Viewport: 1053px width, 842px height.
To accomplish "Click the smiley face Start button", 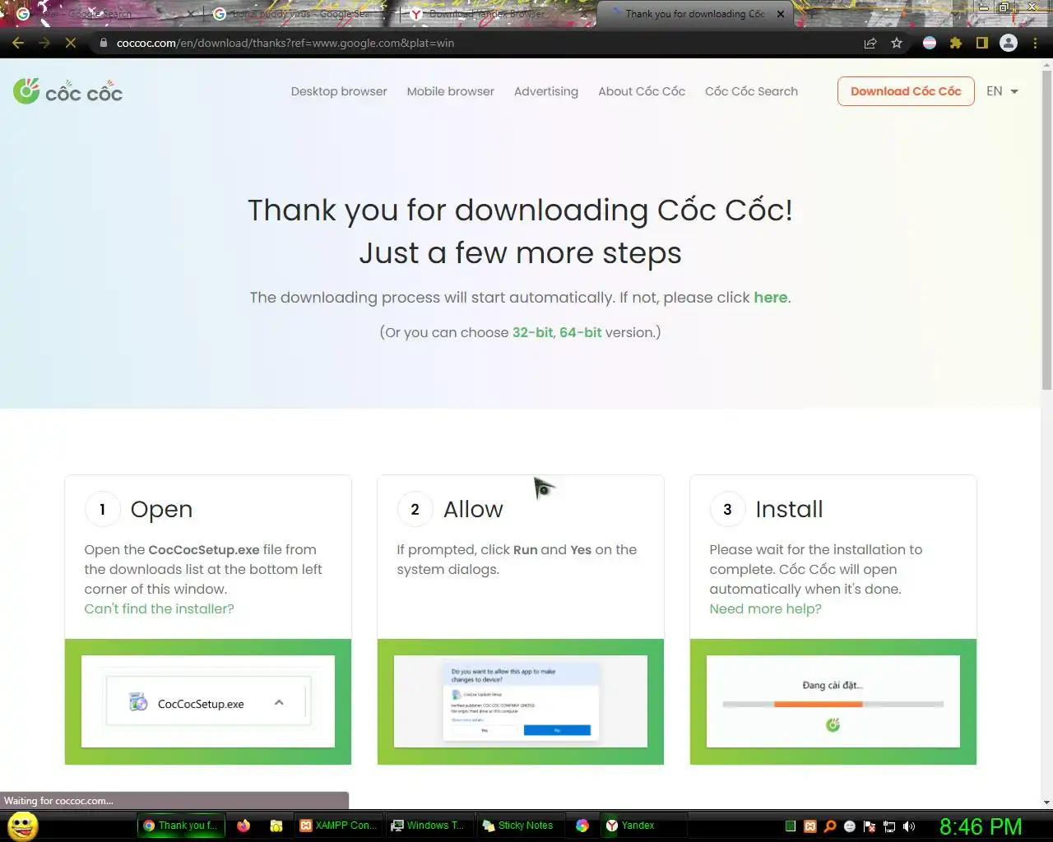I will [x=23, y=826].
